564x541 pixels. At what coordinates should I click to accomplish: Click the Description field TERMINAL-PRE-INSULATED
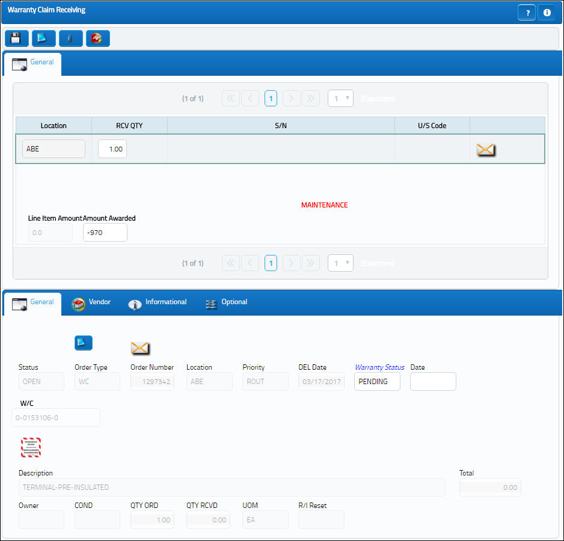[232, 487]
